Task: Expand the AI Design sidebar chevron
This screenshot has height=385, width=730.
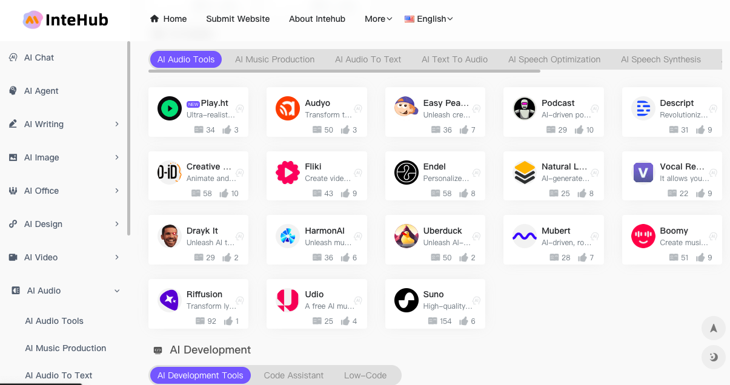Action: (117, 224)
